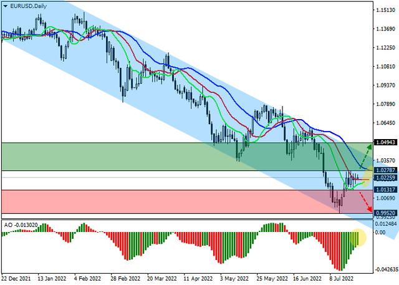
Task: Select the 0.99520 price level label
Action: pos(386,213)
